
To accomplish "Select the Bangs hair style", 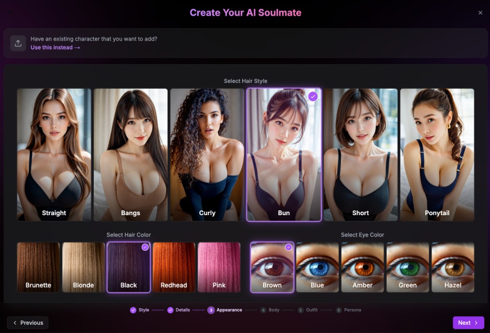I will (130, 154).
